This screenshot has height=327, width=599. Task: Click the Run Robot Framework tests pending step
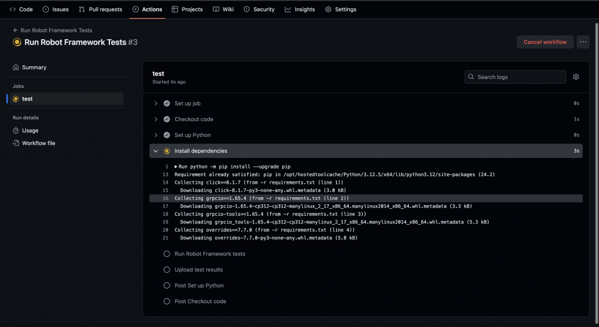click(x=209, y=254)
